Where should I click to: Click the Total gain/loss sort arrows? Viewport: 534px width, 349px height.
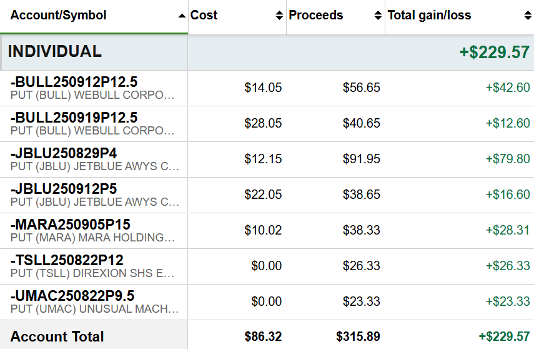tap(528, 16)
